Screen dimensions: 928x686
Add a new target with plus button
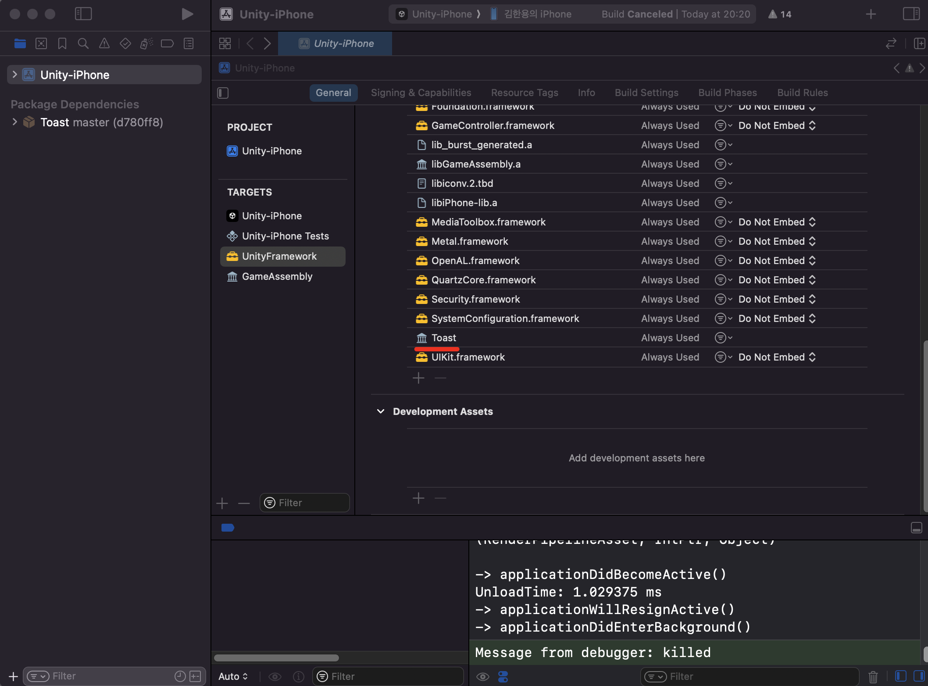(x=222, y=503)
